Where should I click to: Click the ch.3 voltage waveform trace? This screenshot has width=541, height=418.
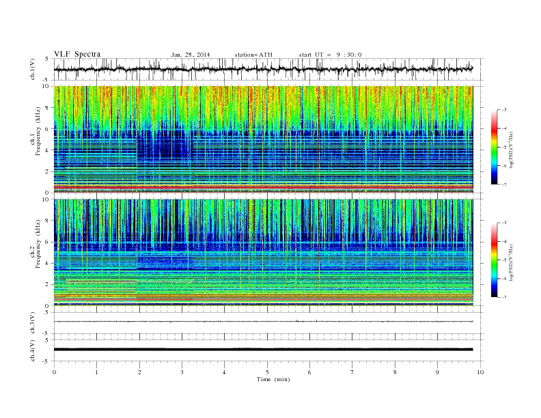[x=263, y=322]
